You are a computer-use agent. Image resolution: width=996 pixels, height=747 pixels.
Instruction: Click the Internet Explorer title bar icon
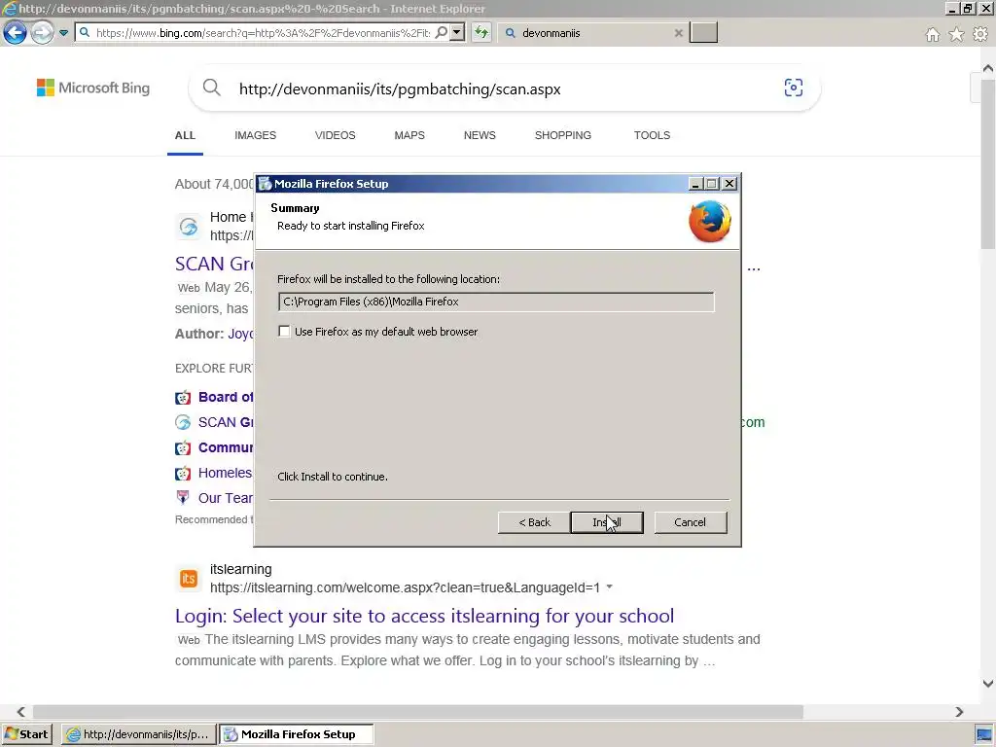pos(9,8)
